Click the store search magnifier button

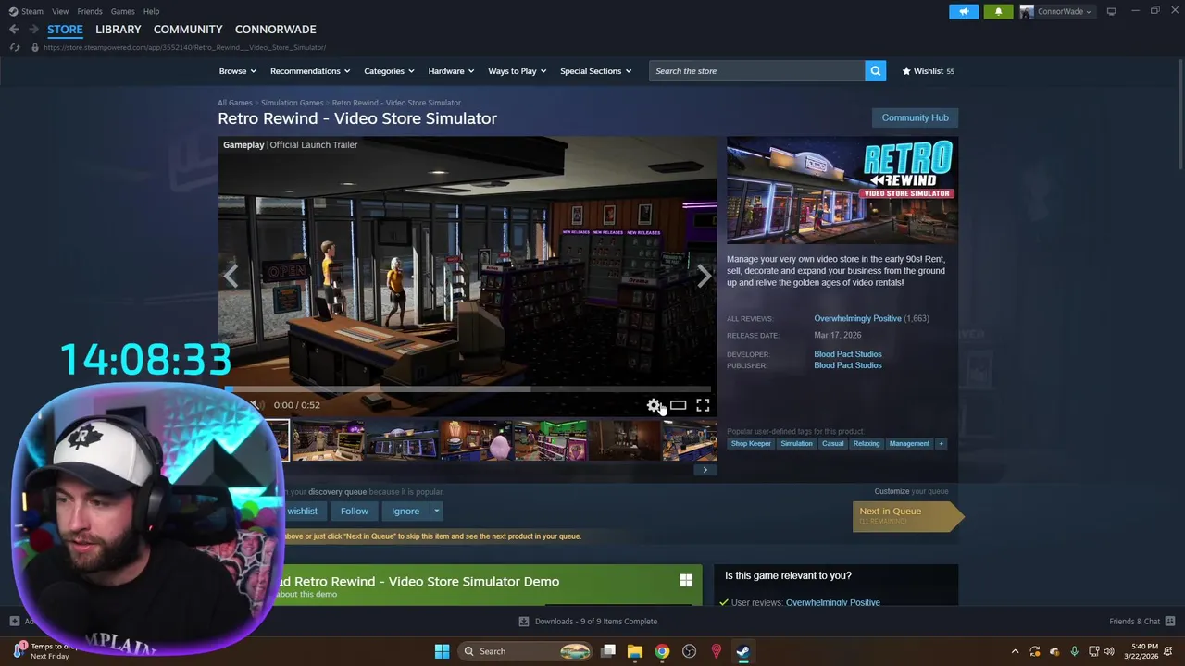875,71
